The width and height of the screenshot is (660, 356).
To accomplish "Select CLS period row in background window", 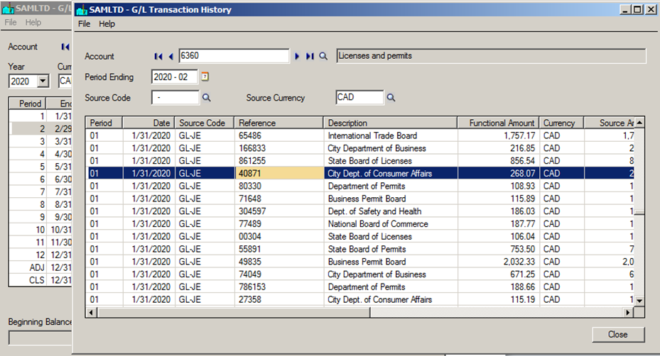I will click(40, 280).
